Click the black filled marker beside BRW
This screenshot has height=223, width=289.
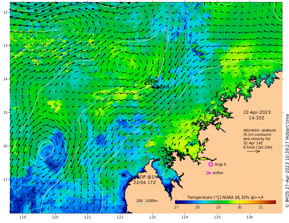click(158, 87)
